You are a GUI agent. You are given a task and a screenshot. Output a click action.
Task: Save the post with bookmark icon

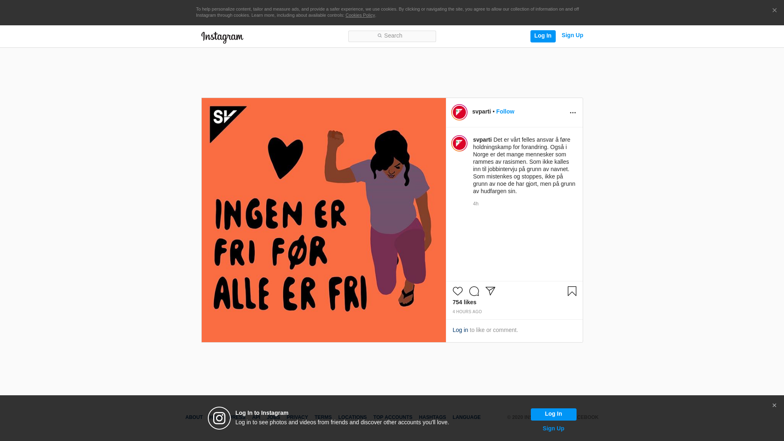(x=572, y=291)
